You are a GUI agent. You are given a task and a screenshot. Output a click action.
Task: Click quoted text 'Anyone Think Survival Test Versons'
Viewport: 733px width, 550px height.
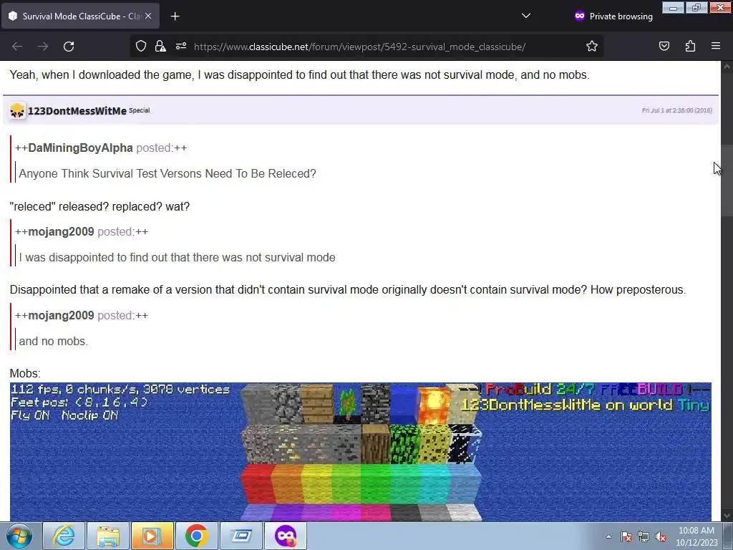point(168,173)
